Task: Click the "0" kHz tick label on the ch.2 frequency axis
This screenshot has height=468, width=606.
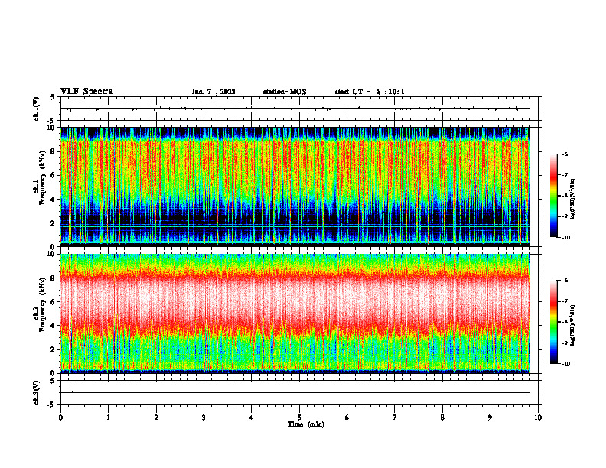Action: pyautogui.click(x=54, y=373)
